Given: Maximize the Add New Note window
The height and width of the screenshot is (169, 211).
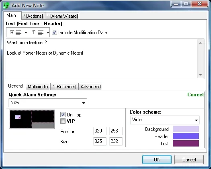Looking at the screenshot, I should [186, 4].
